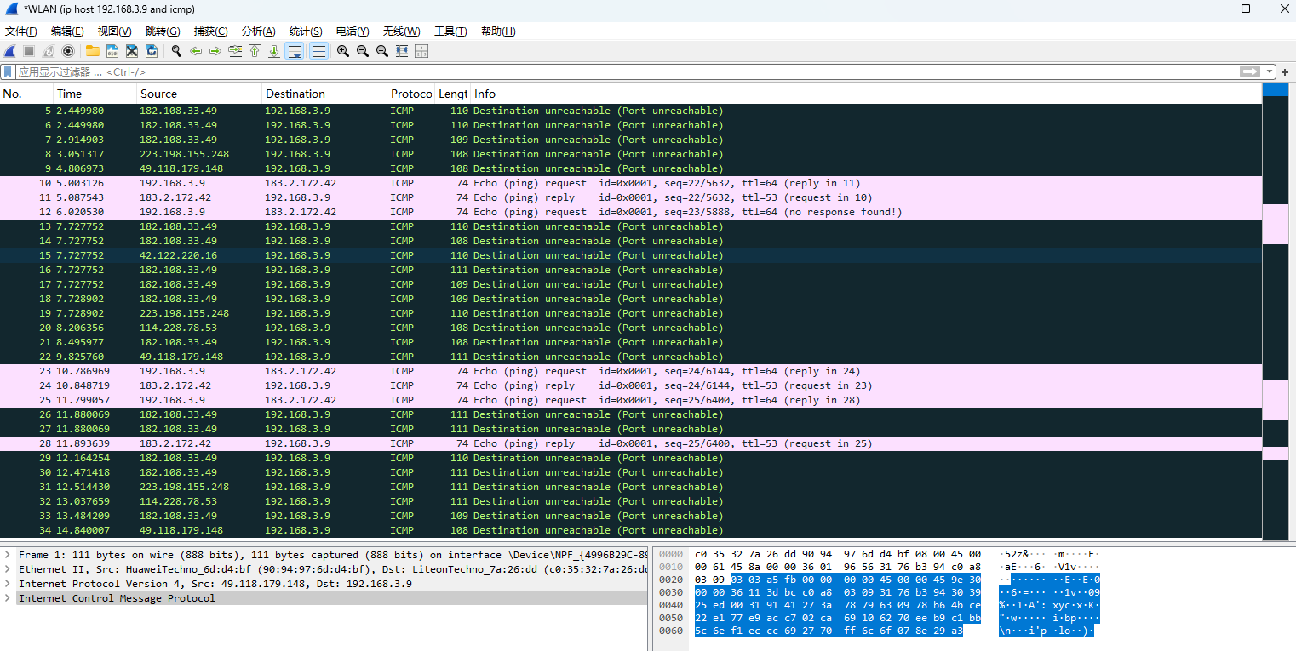The image size is (1296, 651).
Task: Select packet 15 from 42.122.220.16
Action: coord(630,255)
